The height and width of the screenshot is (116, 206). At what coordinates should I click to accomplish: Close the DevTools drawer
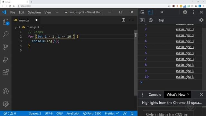click(201, 94)
